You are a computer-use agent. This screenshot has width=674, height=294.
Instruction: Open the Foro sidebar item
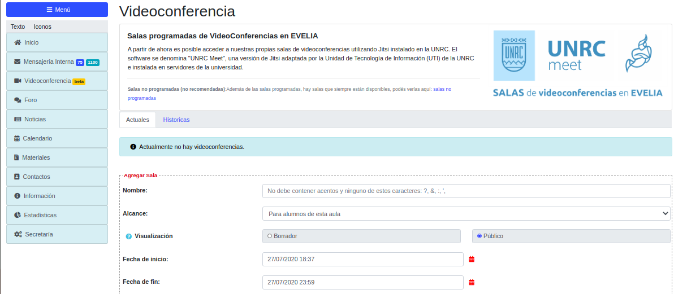[57, 100]
